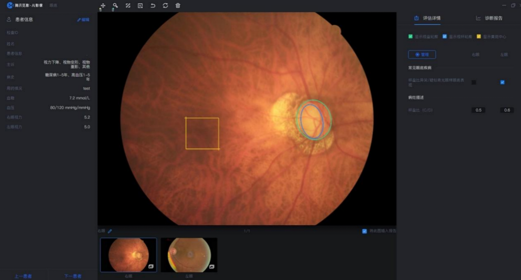521x280 pixels.
Task: Uncheck the left-eye glaucoma suspicion checkbox
Action: pyautogui.click(x=503, y=82)
